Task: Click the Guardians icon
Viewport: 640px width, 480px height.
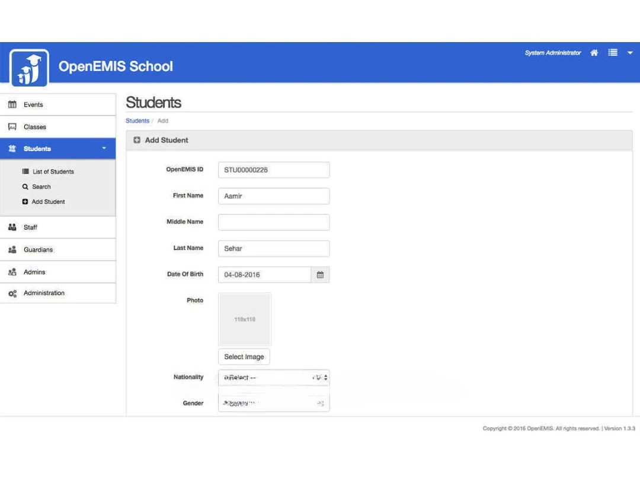Action: (x=12, y=249)
